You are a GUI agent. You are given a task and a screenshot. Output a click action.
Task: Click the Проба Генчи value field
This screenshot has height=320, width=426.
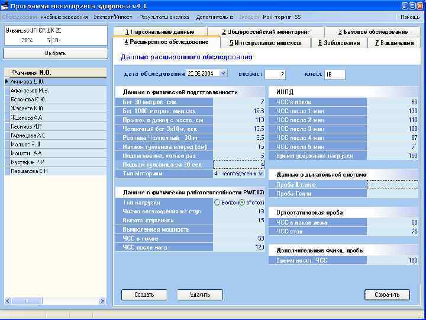click(x=392, y=193)
